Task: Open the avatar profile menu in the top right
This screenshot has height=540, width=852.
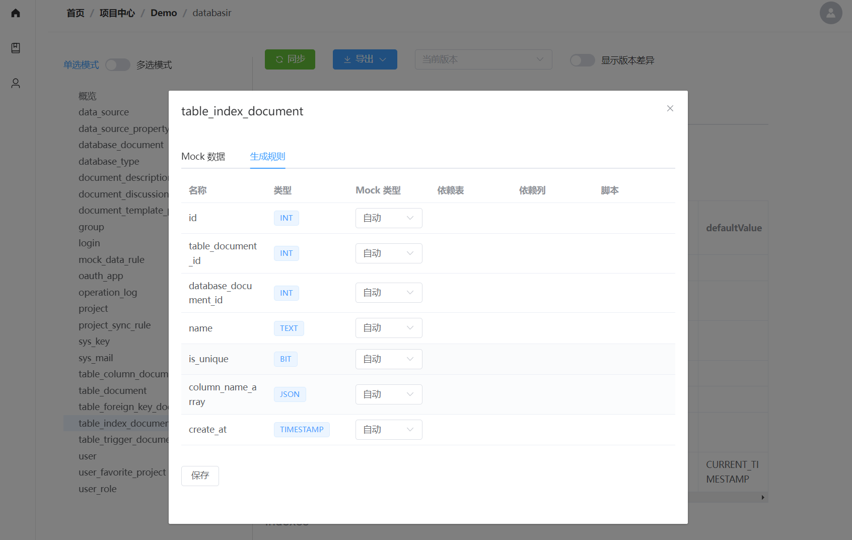Action: click(x=830, y=13)
